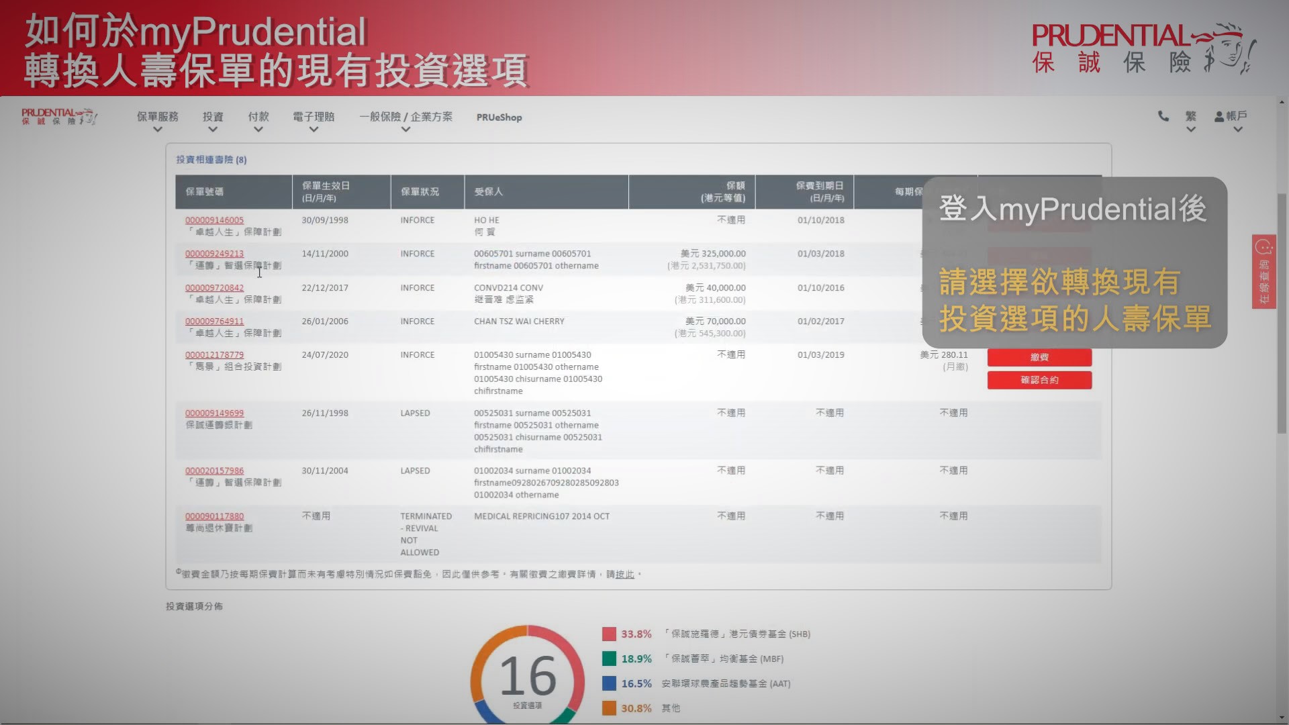Click the red SHB 33.8% legend swatch

pos(609,634)
